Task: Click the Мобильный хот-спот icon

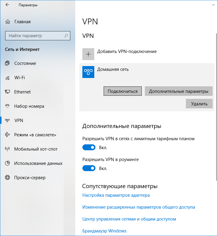Action: (x=8, y=149)
